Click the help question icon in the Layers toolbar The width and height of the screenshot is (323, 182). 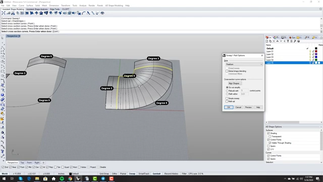(298, 41)
